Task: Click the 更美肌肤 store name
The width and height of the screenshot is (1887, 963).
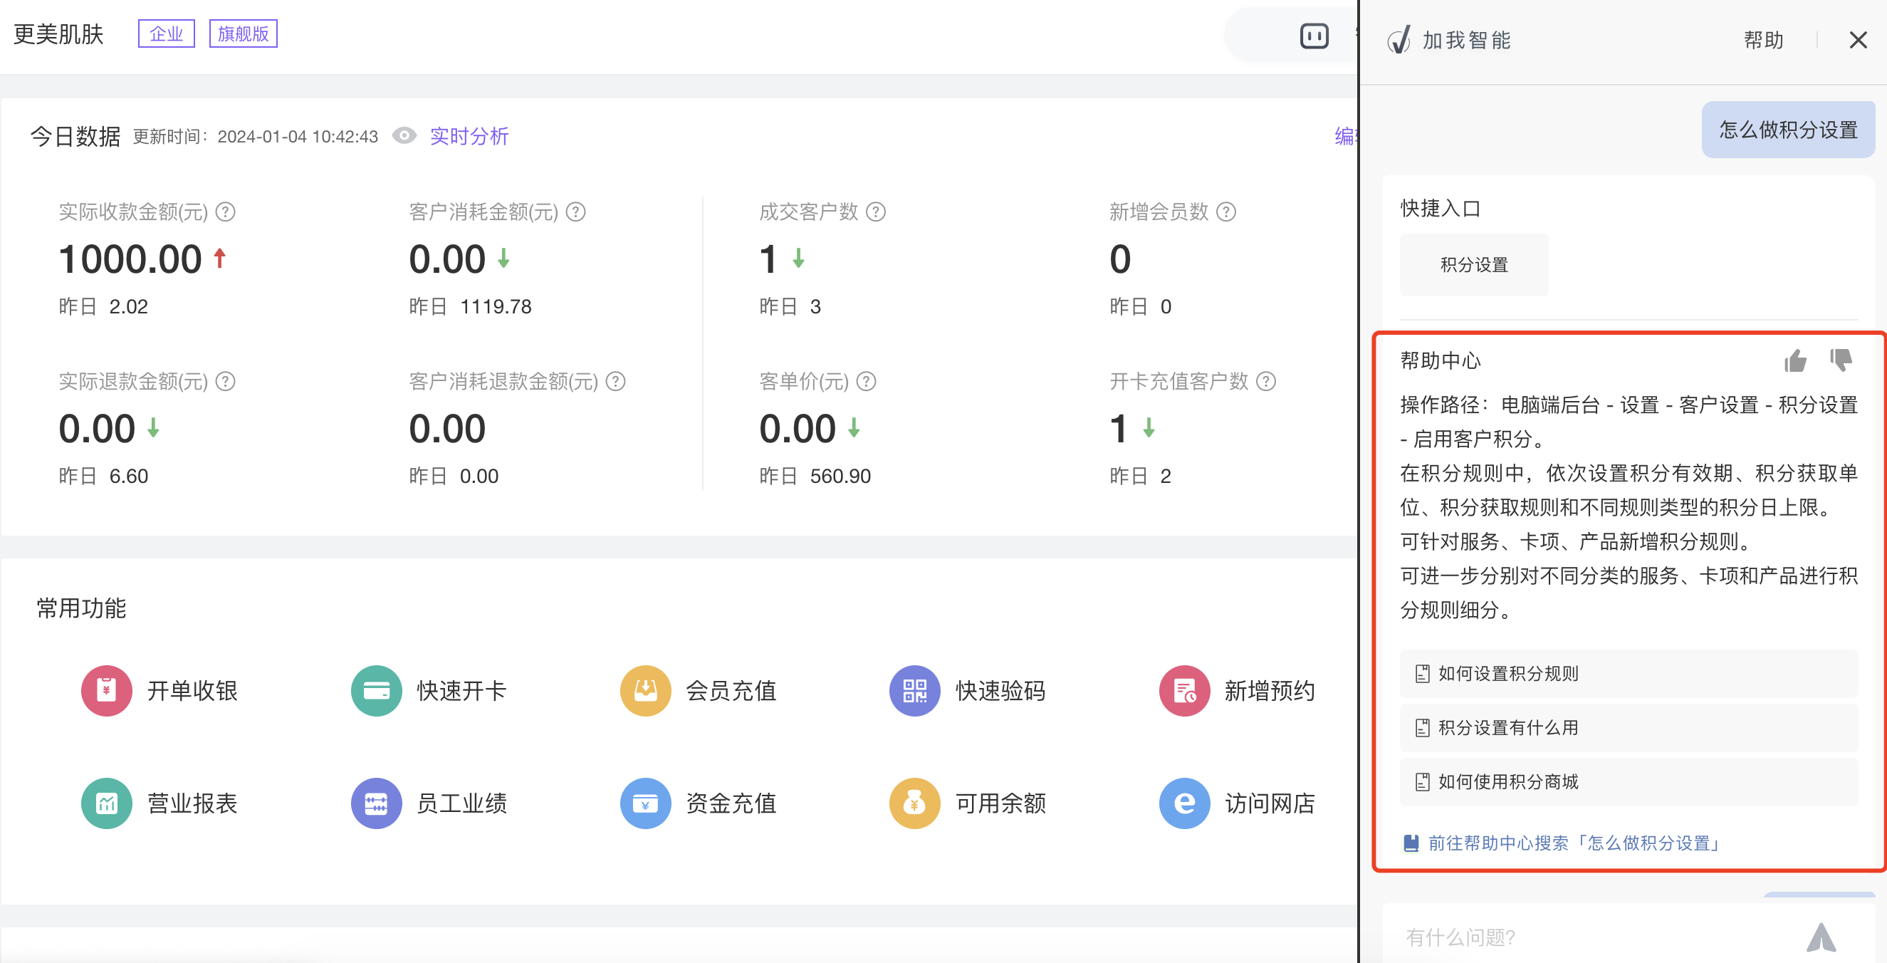Action: [x=58, y=33]
